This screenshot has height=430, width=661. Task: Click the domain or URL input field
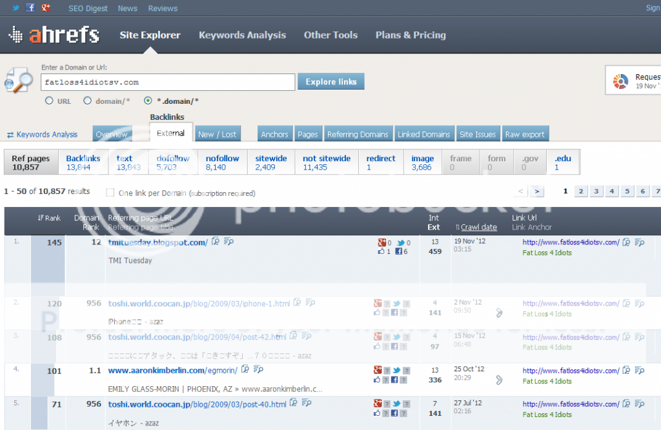point(168,82)
